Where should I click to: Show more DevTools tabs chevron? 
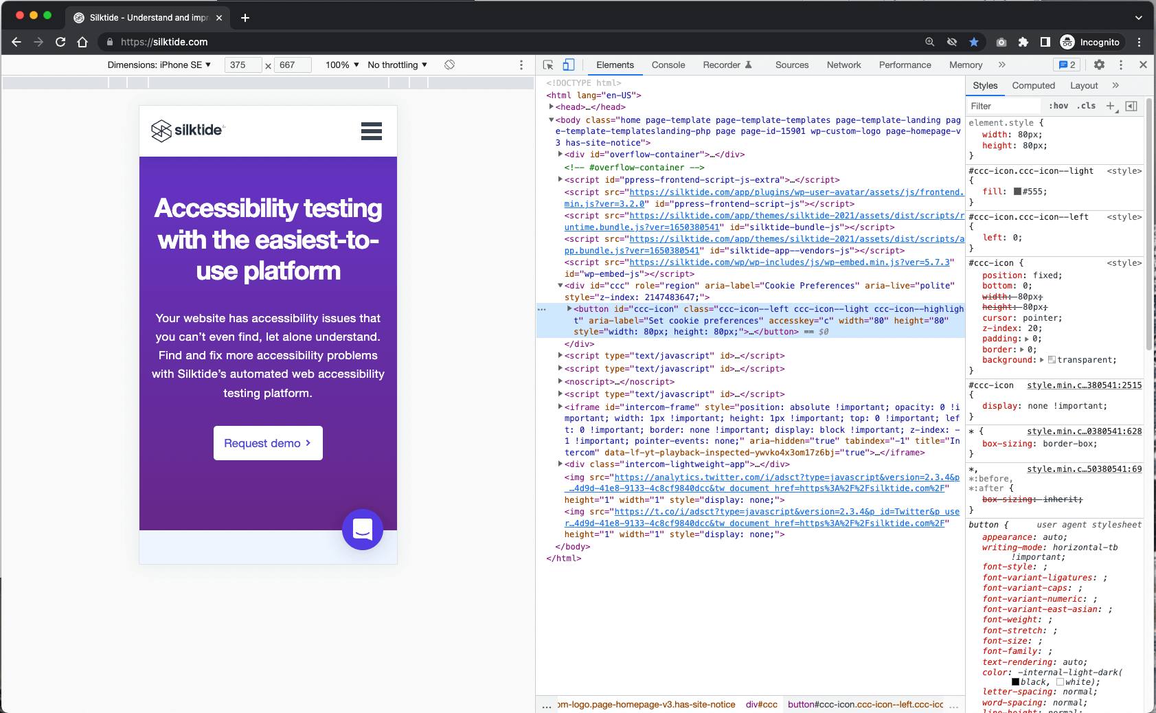pyautogui.click(x=1002, y=65)
